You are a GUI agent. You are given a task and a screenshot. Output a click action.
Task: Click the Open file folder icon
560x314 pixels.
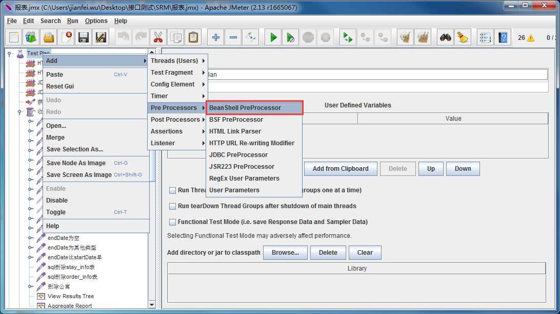[49, 37]
